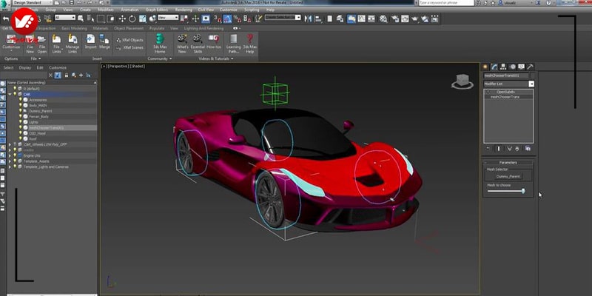Expand the Engine Uro layer
592x296 pixels.
[x=10, y=155]
